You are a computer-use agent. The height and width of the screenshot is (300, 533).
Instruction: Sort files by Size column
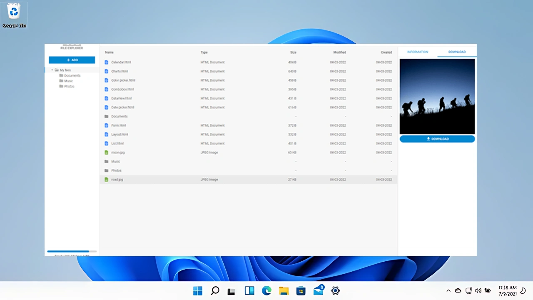[x=293, y=52]
